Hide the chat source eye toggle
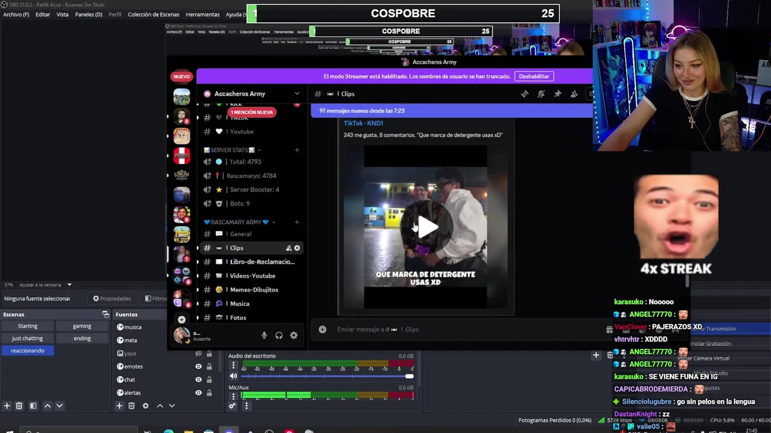The width and height of the screenshot is (771, 433). click(x=198, y=379)
